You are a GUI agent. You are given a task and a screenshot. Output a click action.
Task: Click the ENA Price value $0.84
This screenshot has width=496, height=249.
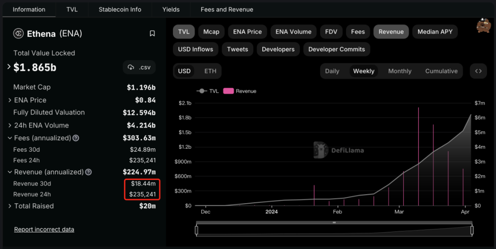click(x=145, y=100)
